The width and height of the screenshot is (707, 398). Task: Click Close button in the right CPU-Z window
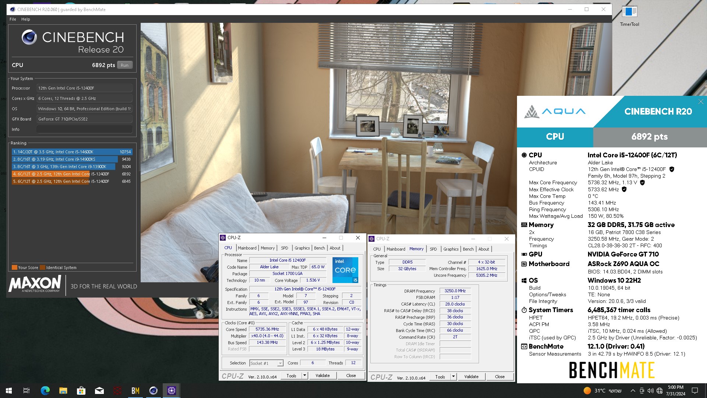[x=500, y=377]
